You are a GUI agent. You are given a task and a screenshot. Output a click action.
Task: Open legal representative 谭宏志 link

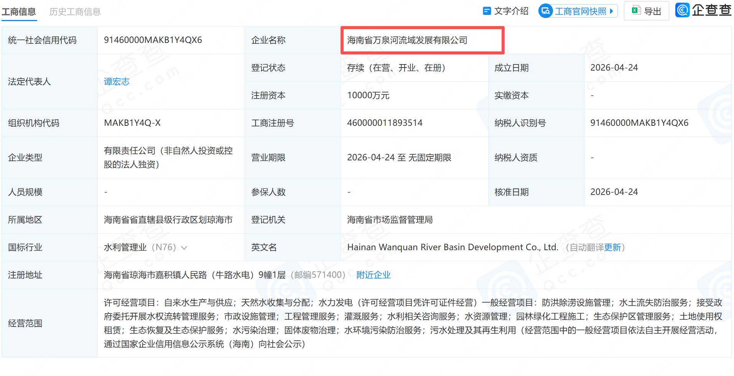coord(117,82)
